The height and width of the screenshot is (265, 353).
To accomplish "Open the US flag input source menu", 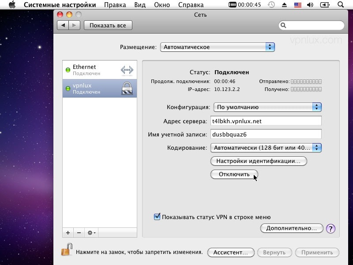I will tap(297, 5).
